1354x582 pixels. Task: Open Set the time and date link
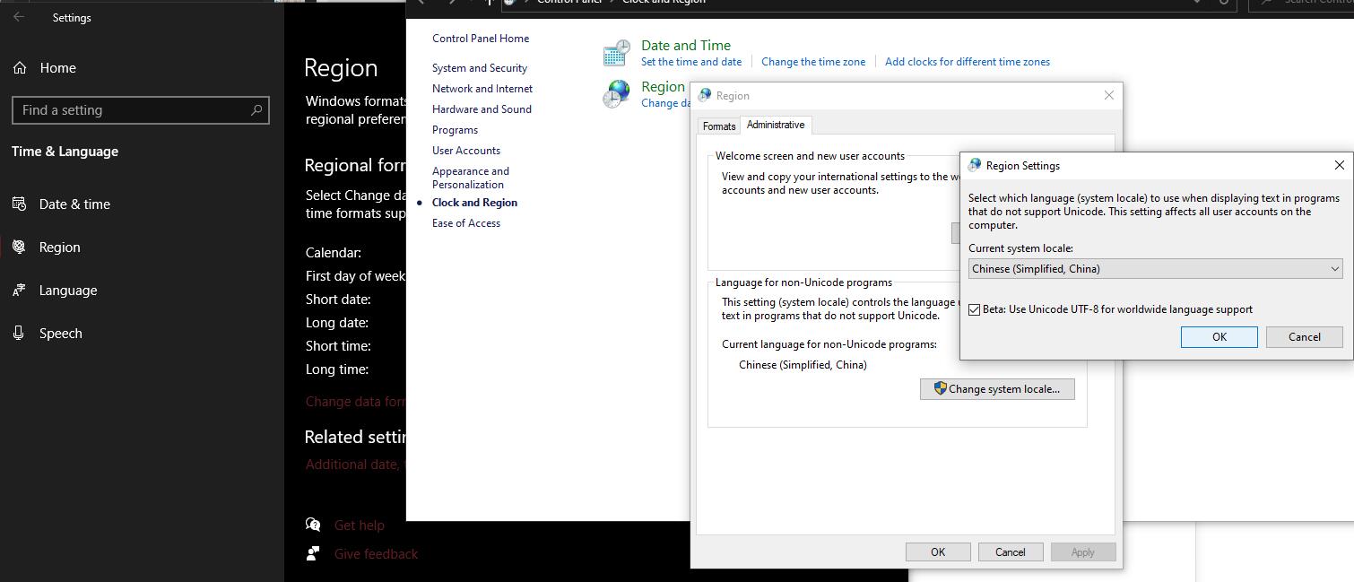coord(691,62)
